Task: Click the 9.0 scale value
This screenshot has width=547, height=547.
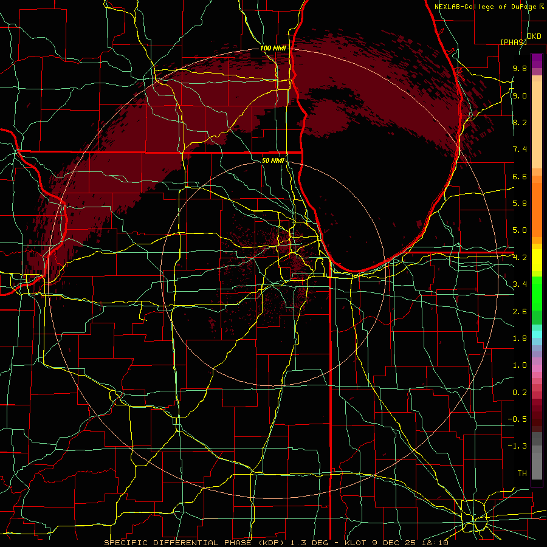Action: [x=520, y=95]
